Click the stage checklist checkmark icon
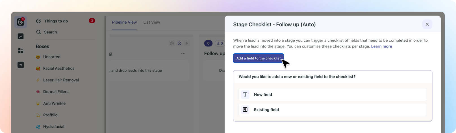 pyautogui.click(x=179, y=43)
